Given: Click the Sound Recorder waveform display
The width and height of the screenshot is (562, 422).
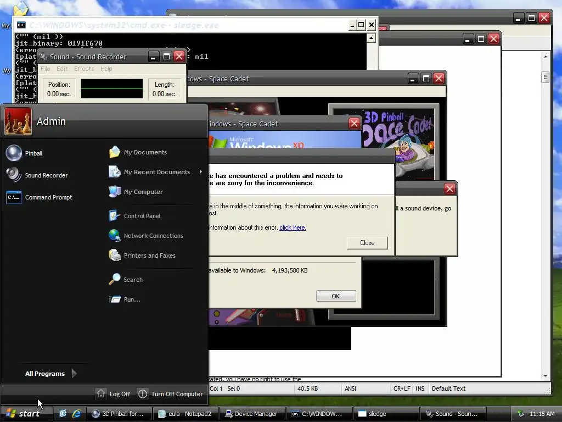Looking at the screenshot, I should pos(112,88).
